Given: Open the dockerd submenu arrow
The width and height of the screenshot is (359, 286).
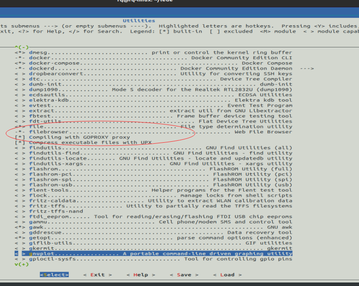Looking at the screenshot, I should [x=307, y=69].
